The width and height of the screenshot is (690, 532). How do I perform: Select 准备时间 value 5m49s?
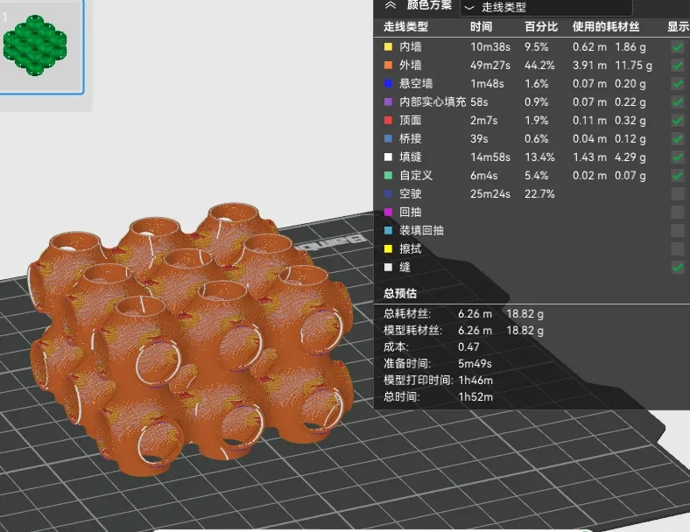pyautogui.click(x=475, y=364)
